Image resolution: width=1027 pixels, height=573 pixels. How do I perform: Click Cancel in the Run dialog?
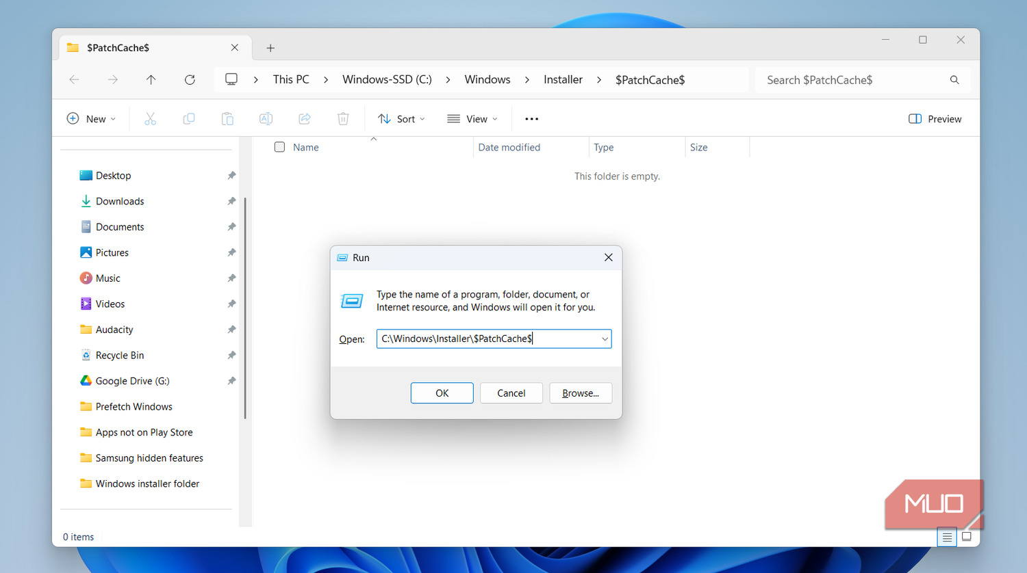511,393
